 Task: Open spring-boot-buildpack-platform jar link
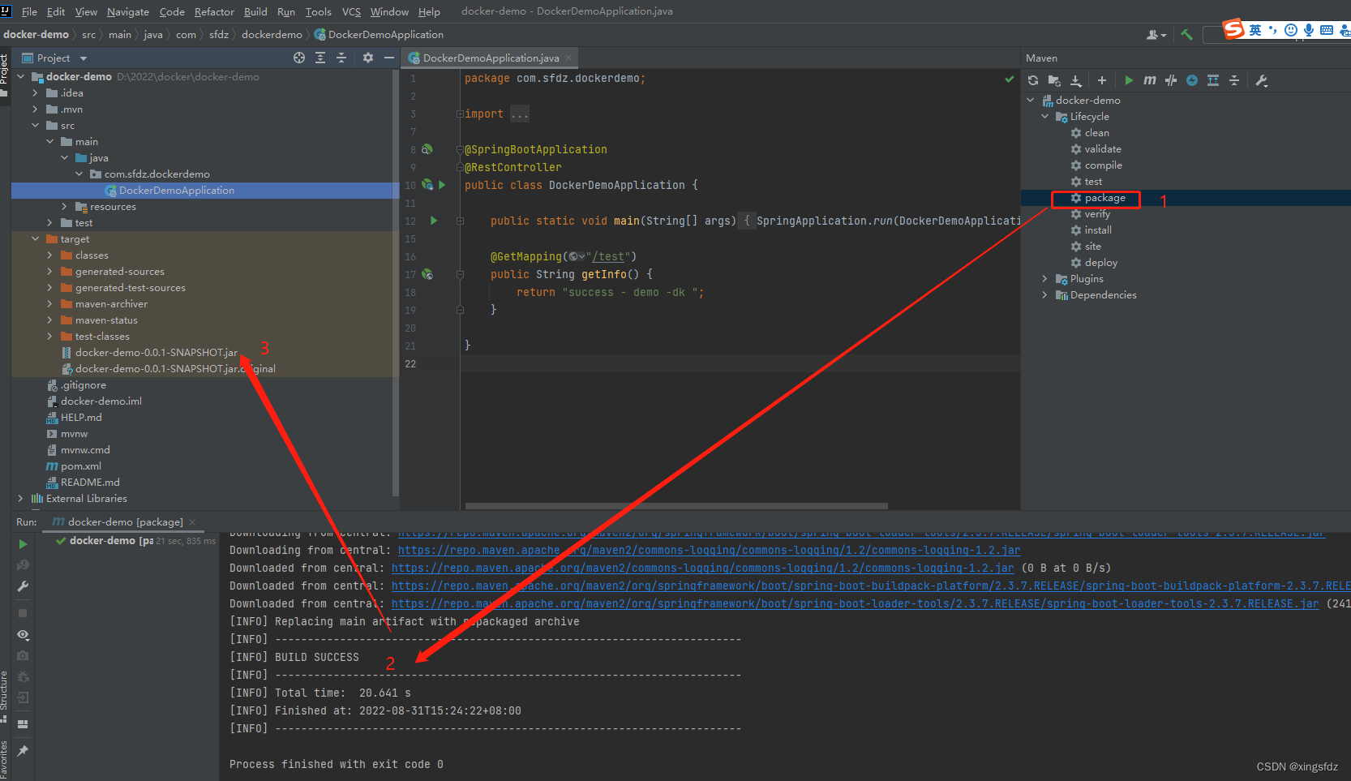[871, 586]
